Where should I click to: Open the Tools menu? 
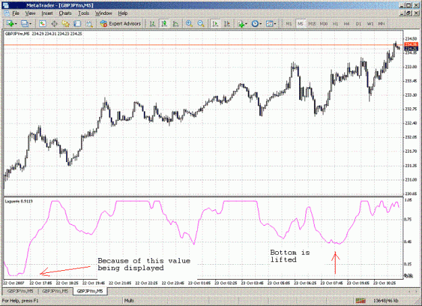(x=84, y=14)
